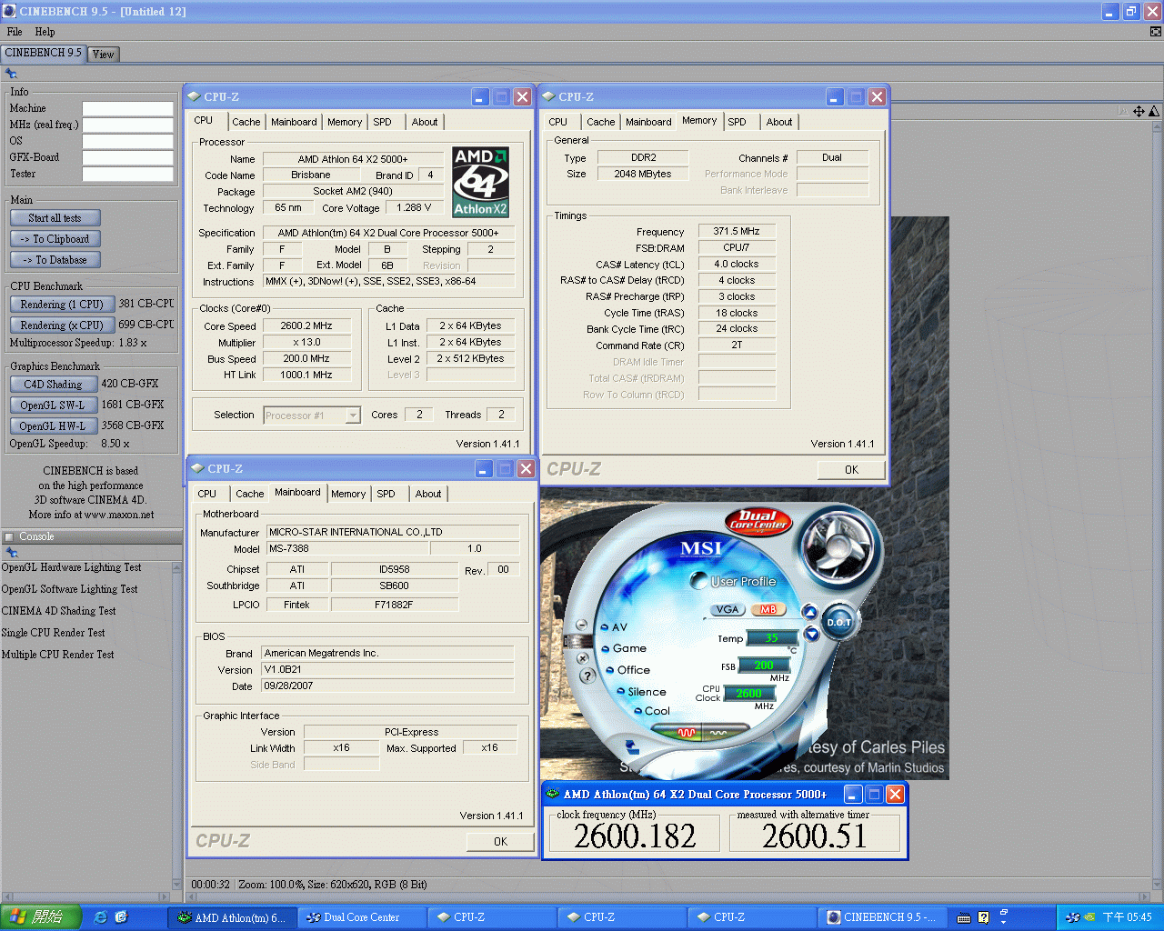Image resolution: width=1164 pixels, height=931 pixels.
Task: Switch to Dual Core Center taskbar button
Action: pyautogui.click(x=362, y=917)
